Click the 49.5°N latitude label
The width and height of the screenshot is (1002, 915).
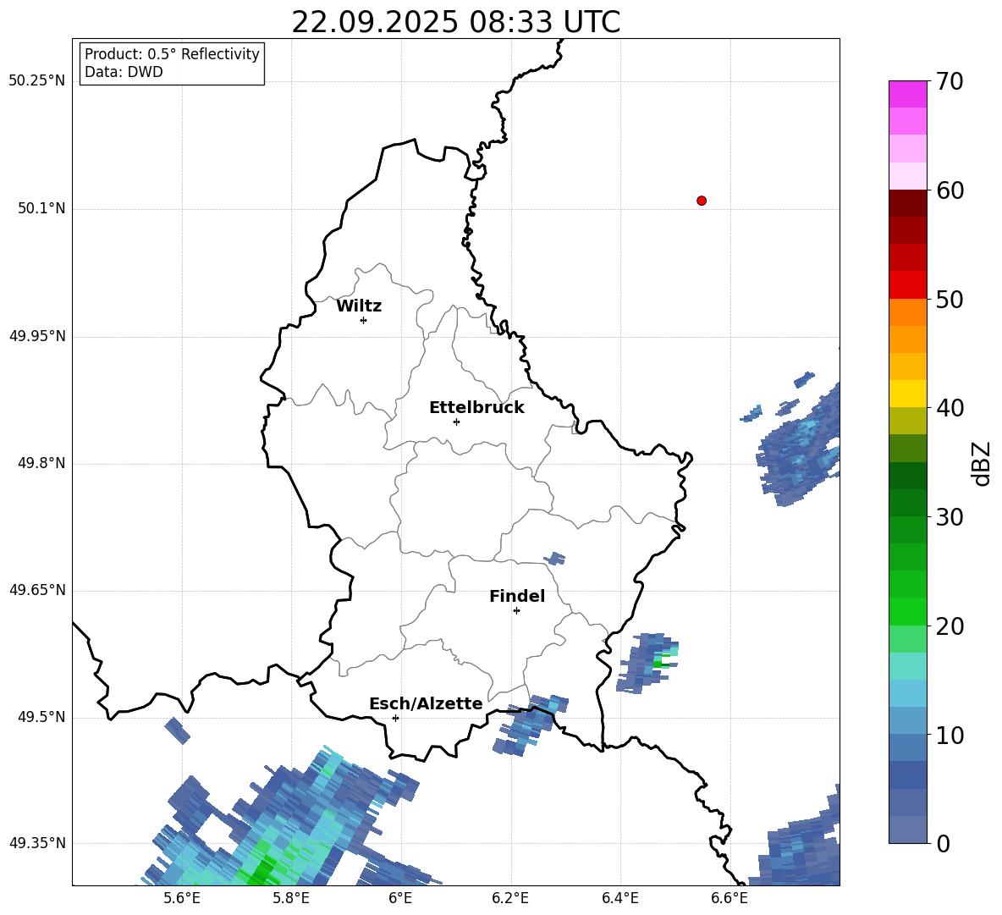click(41, 718)
